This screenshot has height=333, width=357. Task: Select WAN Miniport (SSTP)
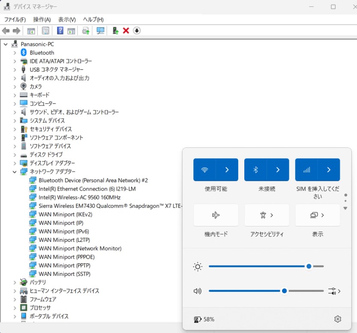coord(64,274)
